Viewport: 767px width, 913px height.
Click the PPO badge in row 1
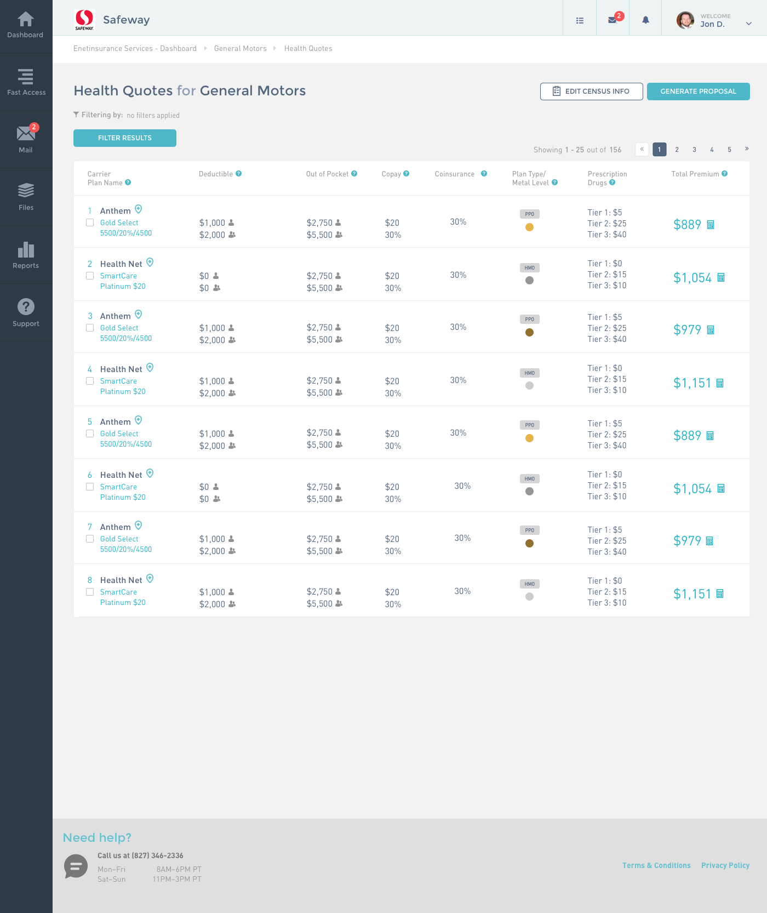coord(530,214)
